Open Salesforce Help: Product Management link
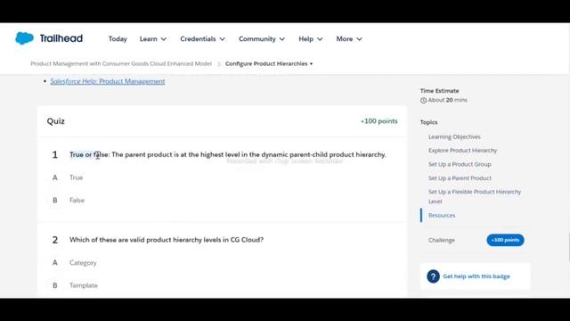This screenshot has height=321, width=570. click(x=108, y=81)
